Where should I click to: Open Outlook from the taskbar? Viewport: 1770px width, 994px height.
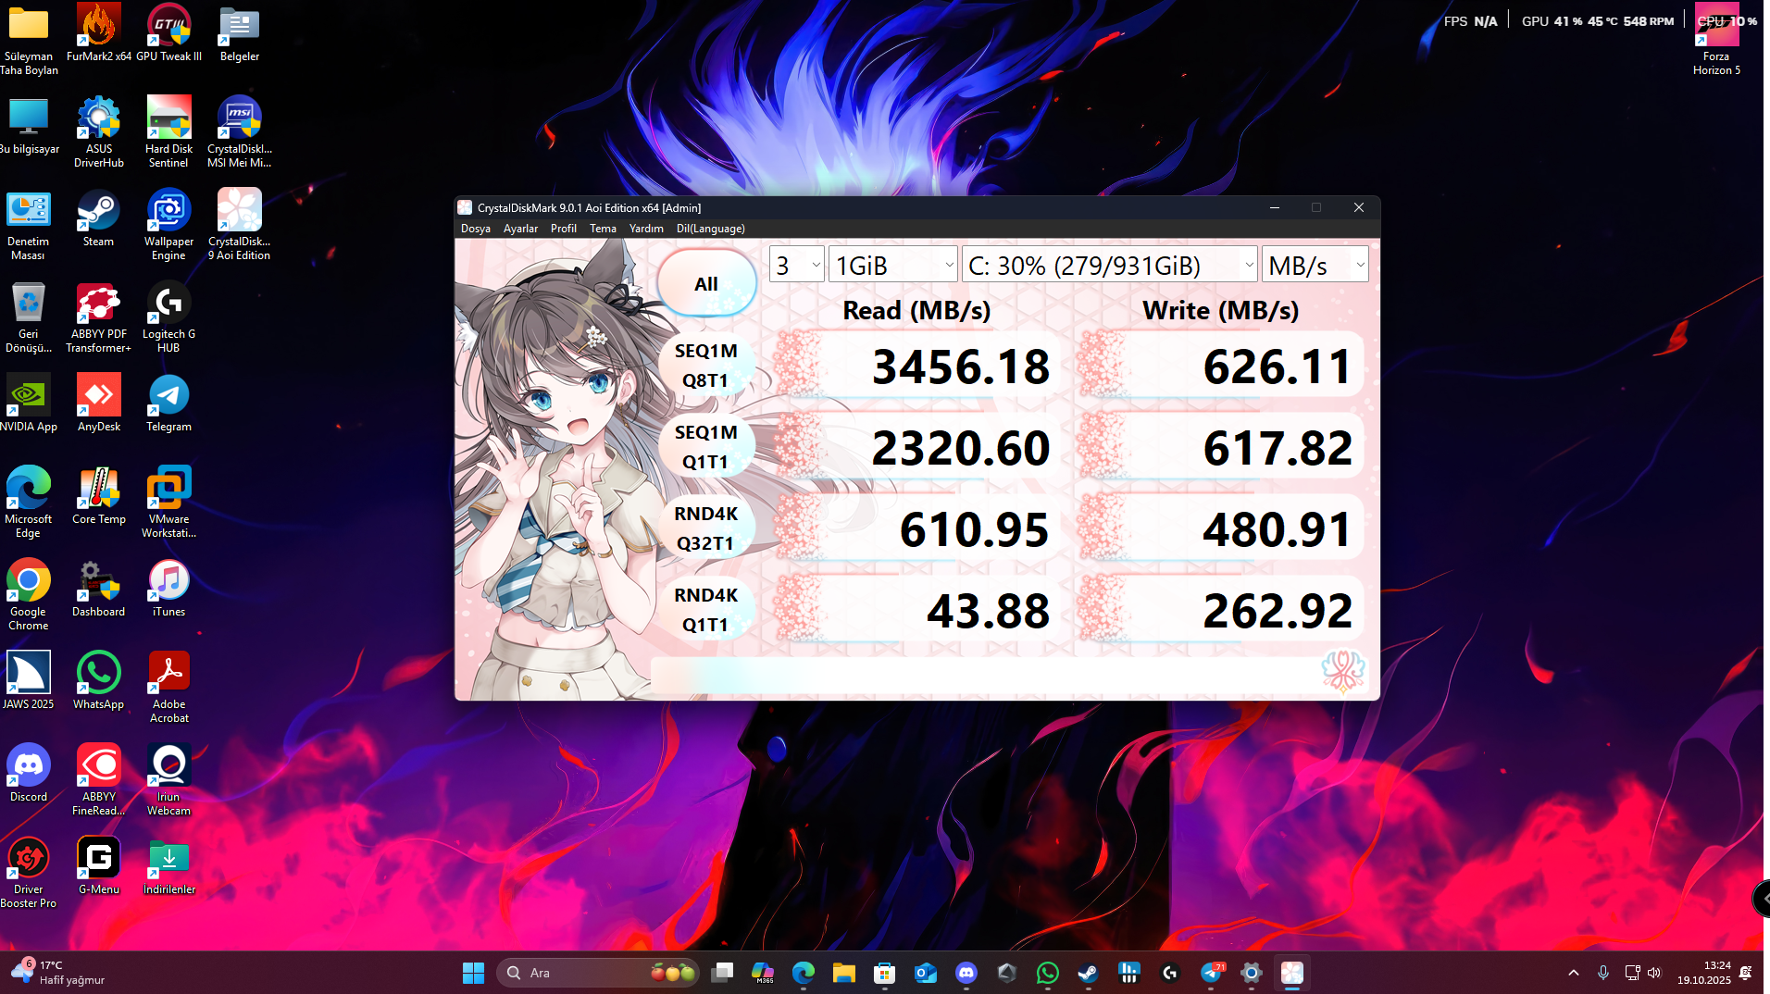click(925, 973)
